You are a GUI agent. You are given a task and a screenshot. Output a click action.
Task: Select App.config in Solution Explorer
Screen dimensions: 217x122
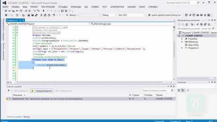click(x=193, y=45)
